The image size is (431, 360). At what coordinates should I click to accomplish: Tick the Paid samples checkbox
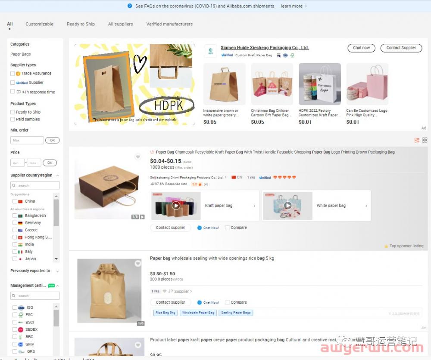(12, 119)
